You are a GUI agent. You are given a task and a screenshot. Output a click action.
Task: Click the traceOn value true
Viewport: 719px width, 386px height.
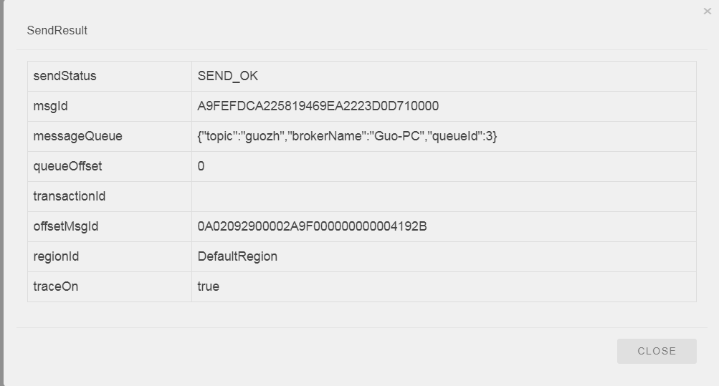click(x=209, y=286)
